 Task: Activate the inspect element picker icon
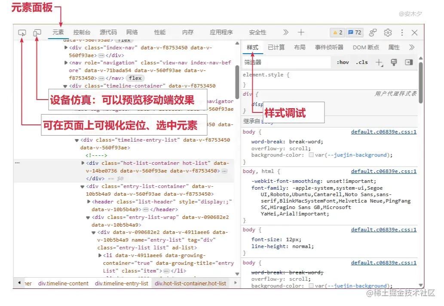click(22, 33)
